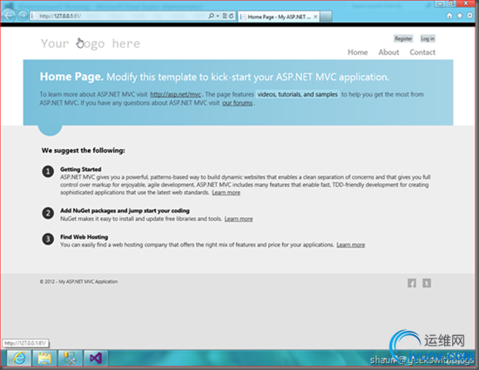Click the Log in link
This screenshot has width=479, height=370.
coord(428,38)
